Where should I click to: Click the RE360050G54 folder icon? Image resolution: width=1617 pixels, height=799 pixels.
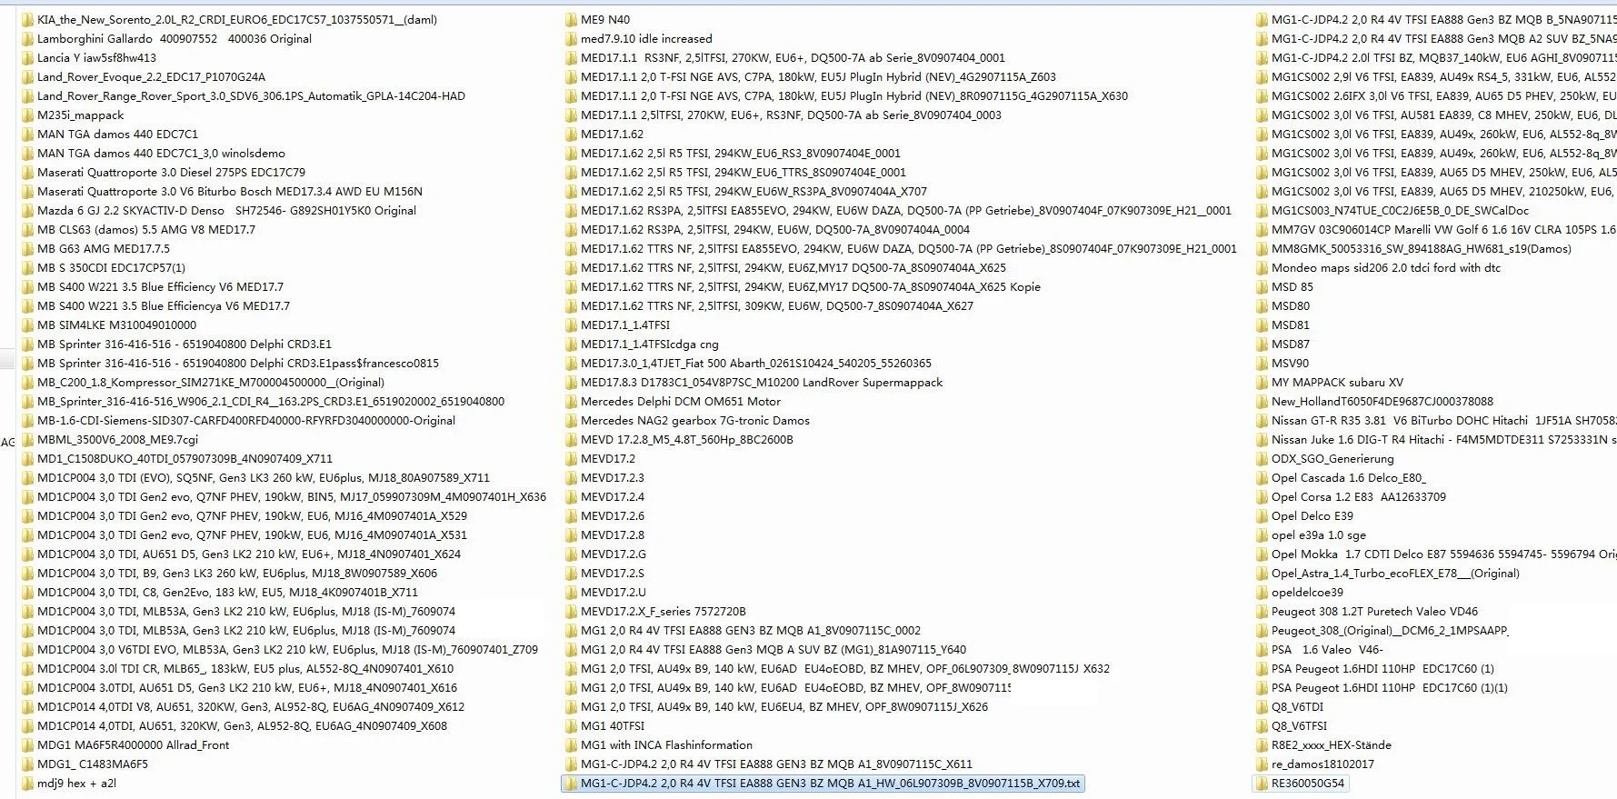click(x=1262, y=784)
